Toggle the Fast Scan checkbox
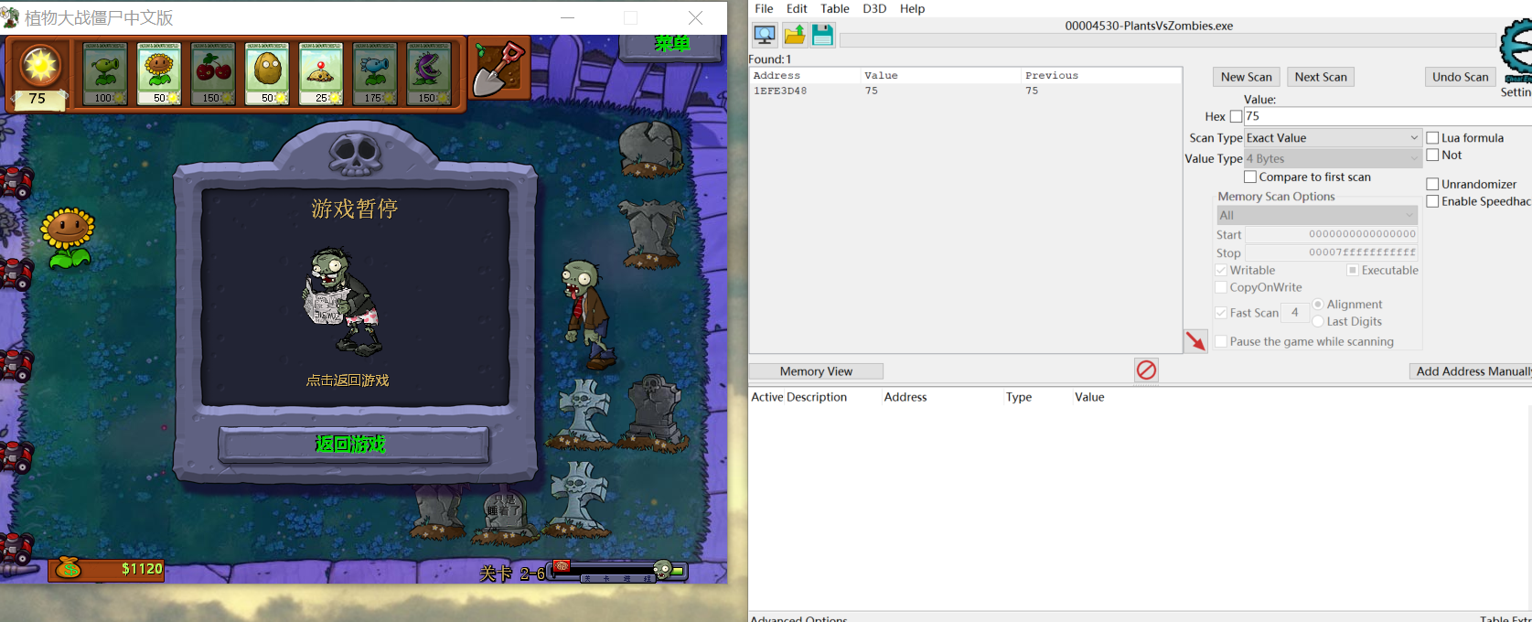This screenshot has width=1532, height=622. [1220, 313]
